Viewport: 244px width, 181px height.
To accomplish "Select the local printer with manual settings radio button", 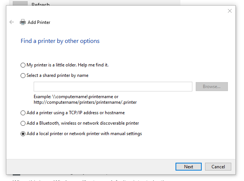I will click(x=23, y=134).
